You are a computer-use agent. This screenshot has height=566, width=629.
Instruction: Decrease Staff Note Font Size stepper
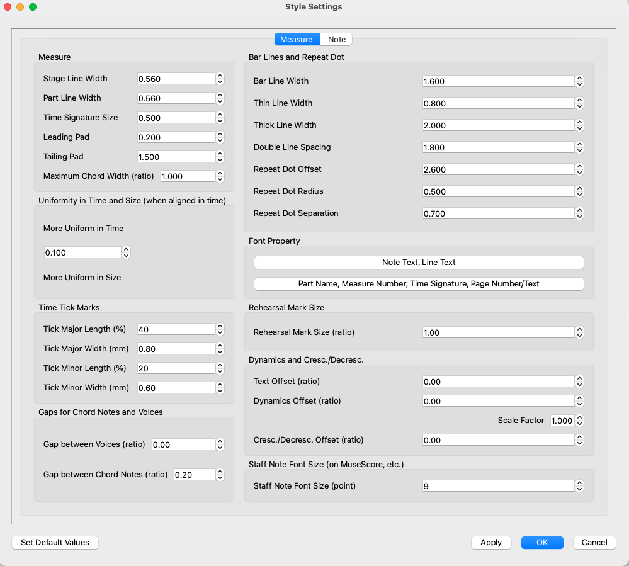(x=579, y=489)
